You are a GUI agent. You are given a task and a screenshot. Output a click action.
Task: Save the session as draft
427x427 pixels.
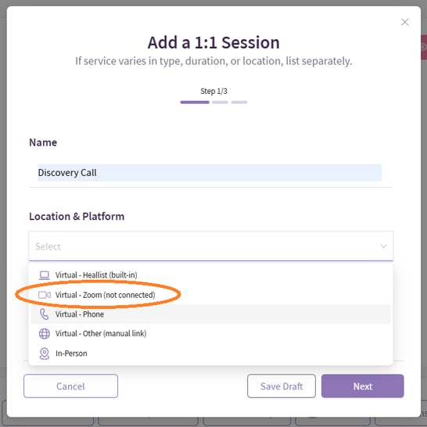click(x=282, y=386)
